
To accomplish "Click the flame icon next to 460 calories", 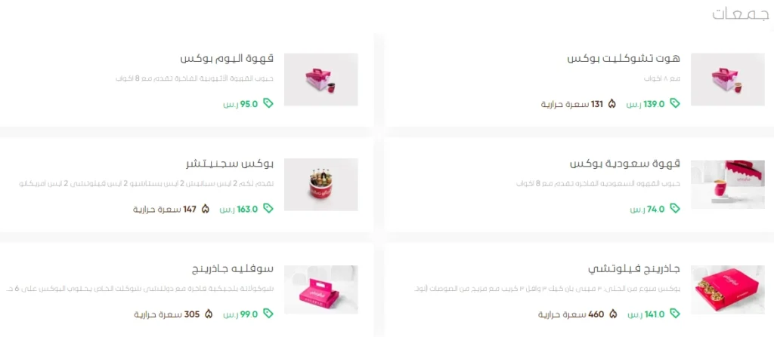I will coord(613,314).
